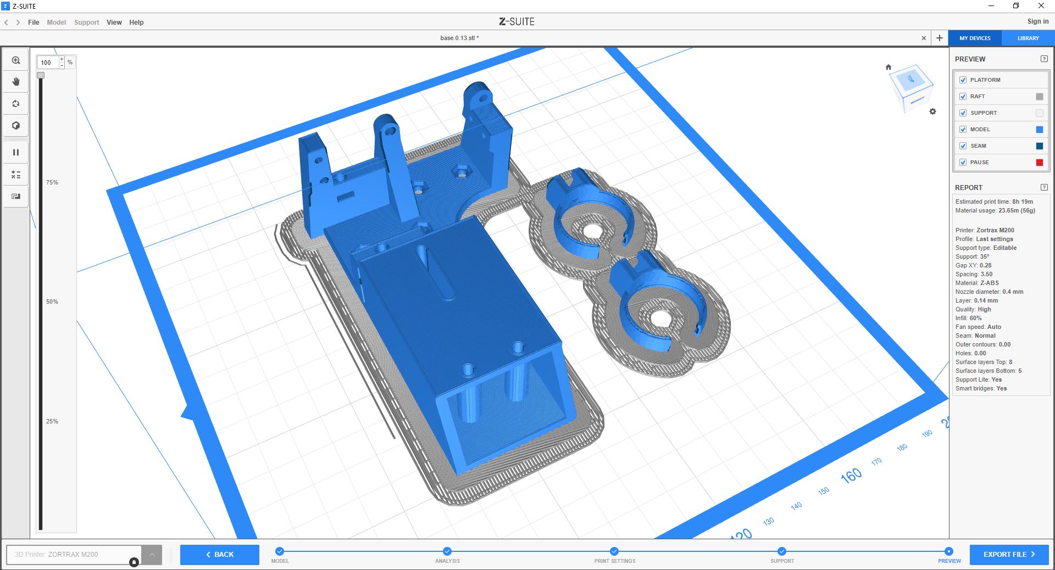Click the lock icon below the printer field
This screenshot has height=570, width=1055.
click(x=134, y=562)
